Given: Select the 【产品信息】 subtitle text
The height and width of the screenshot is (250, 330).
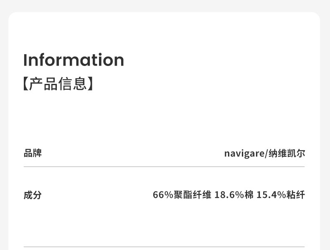Looking at the screenshot, I should click(58, 83).
